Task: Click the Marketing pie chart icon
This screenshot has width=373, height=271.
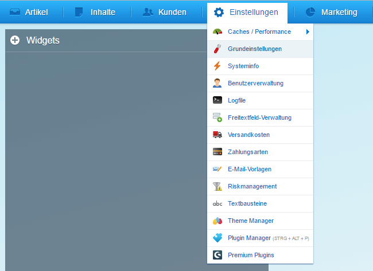Action: (x=310, y=12)
